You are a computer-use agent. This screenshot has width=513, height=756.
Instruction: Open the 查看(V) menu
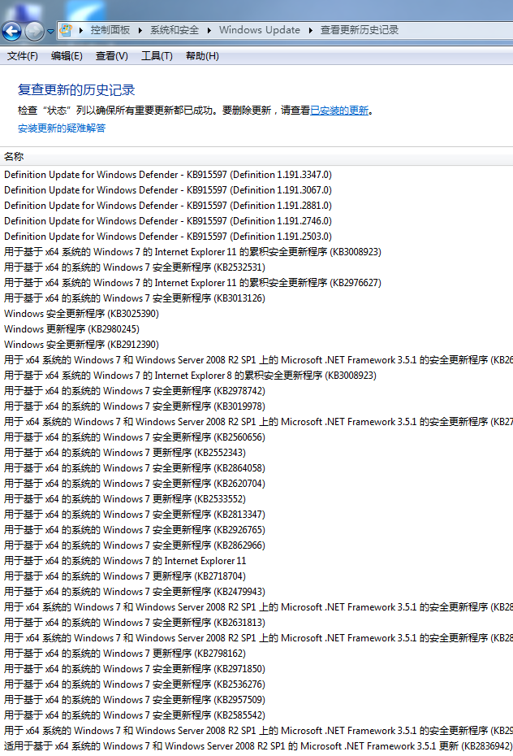(x=112, y=56)
